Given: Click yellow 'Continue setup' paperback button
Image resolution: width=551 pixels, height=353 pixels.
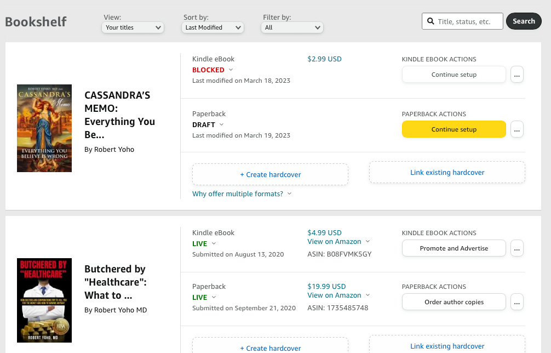Looking at the screenshot, I should (x=454, y=129).
